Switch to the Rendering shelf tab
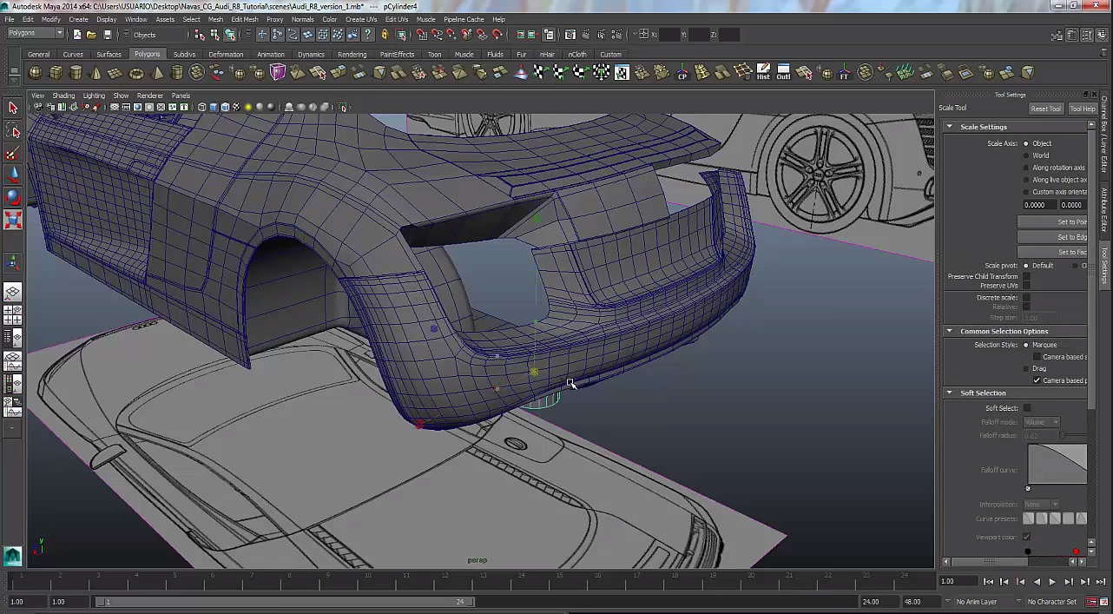This screenshot has width=1113, height=614. pyautogui.click(x=352, y=54)
